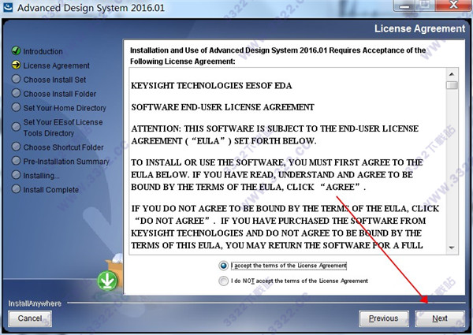Click the step circle beside Install Complete

pyautogui.click(x=16, y=189)
